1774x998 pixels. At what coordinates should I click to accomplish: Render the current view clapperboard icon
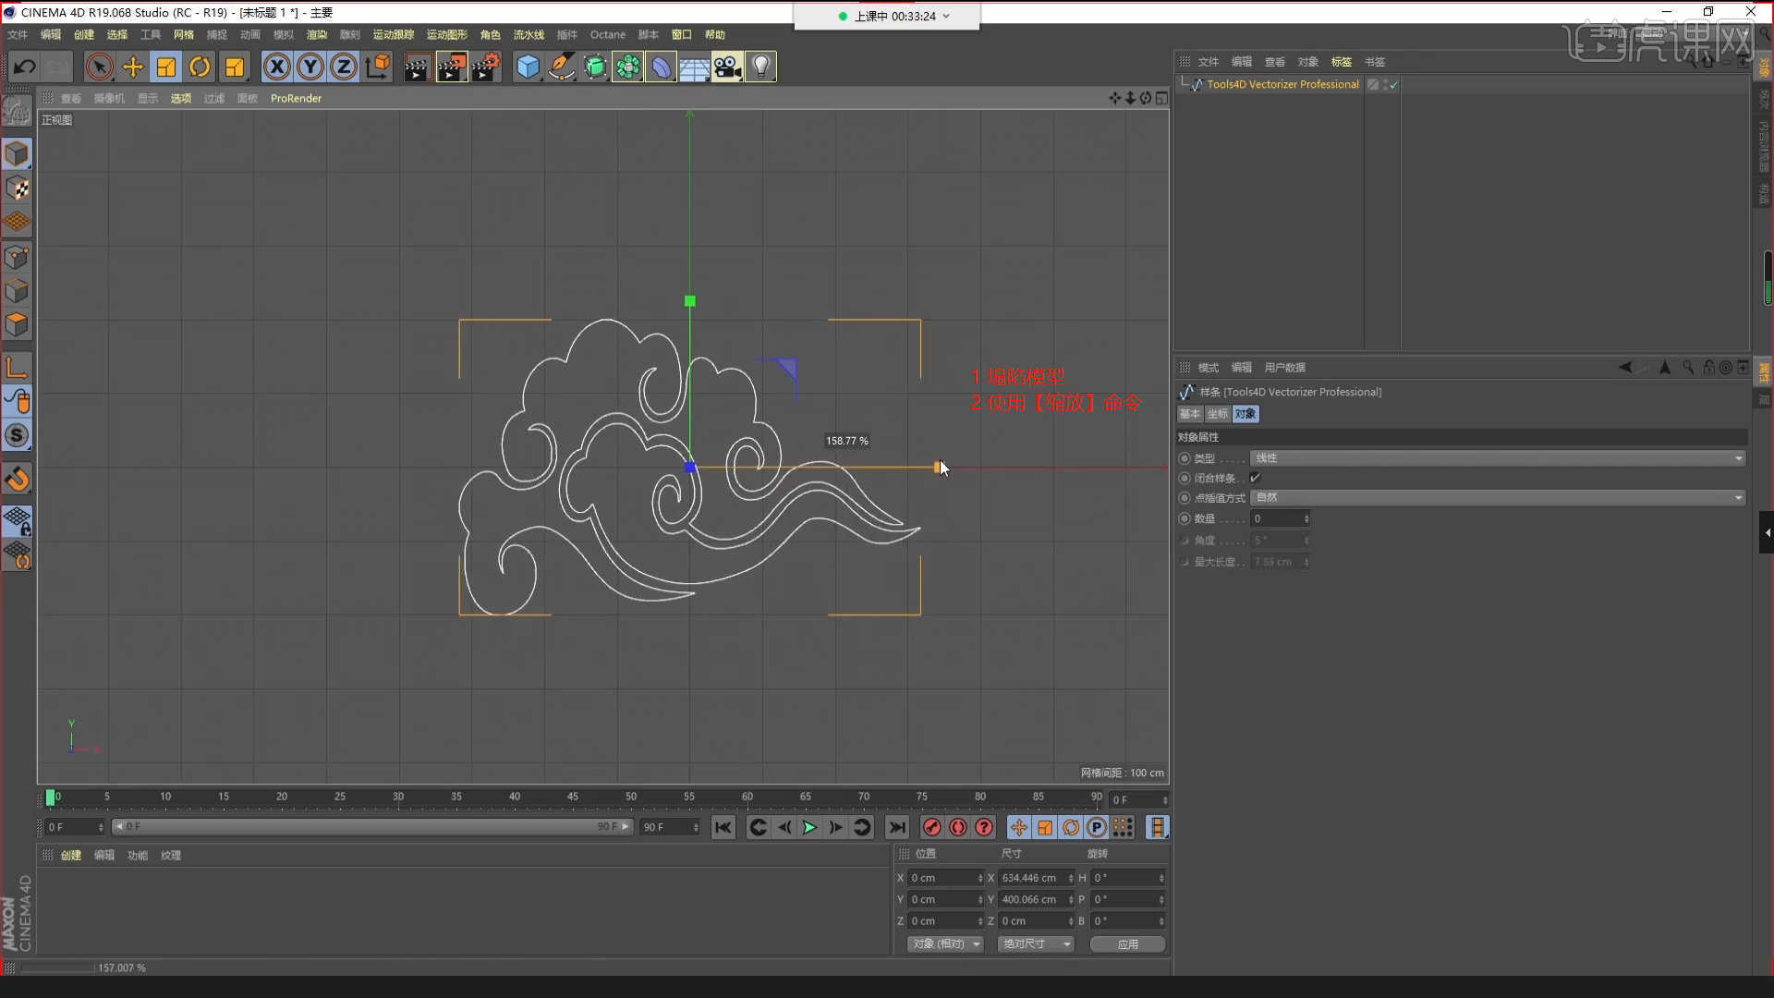coord(417,67)
